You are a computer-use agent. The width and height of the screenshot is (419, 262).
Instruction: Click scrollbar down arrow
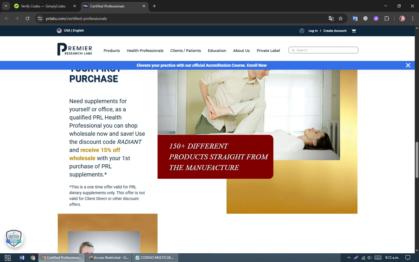(417, 251)
